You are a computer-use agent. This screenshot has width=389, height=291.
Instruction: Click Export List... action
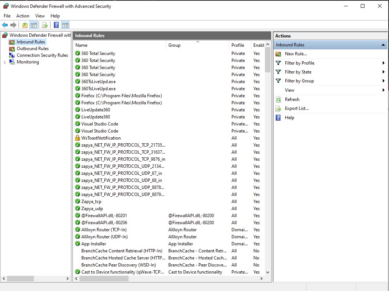[297, 108]
